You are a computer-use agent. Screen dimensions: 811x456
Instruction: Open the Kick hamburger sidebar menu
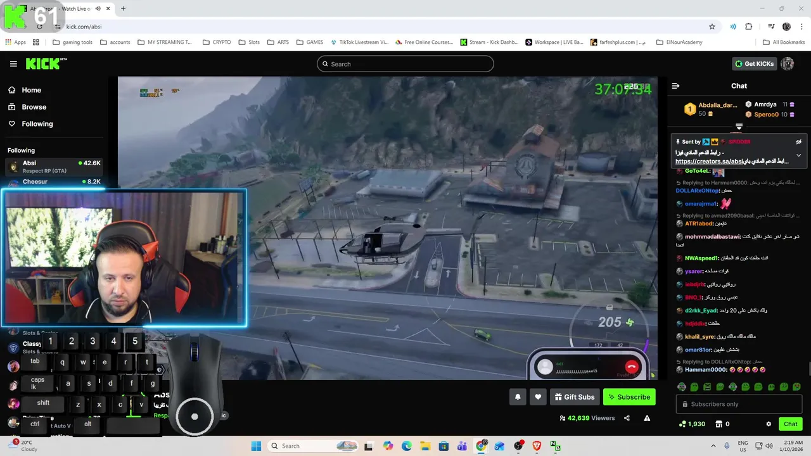coord(13,64)
